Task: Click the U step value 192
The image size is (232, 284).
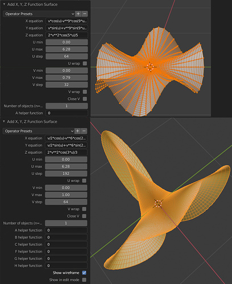Action: (x=66, y=174)
